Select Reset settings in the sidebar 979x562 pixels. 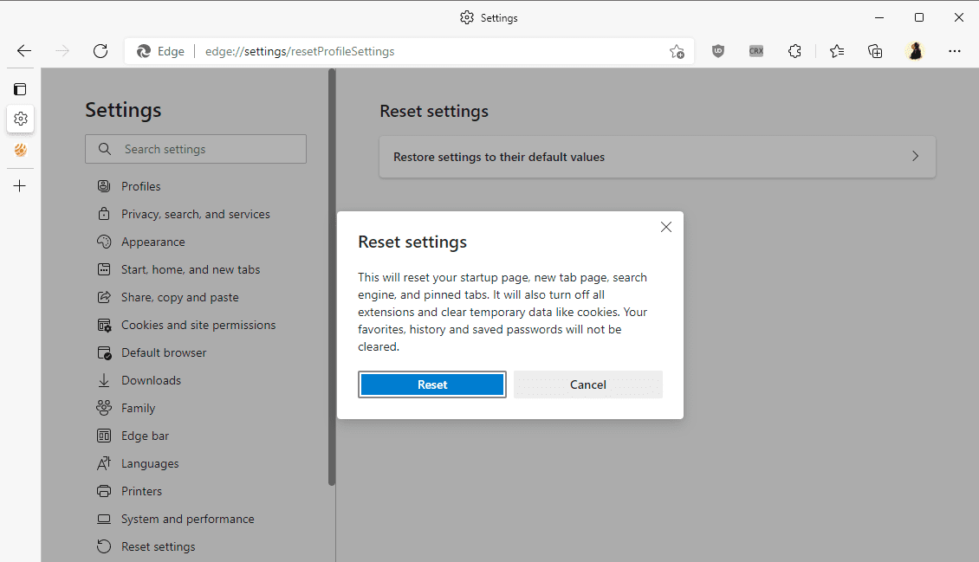[x=159, y=546]
